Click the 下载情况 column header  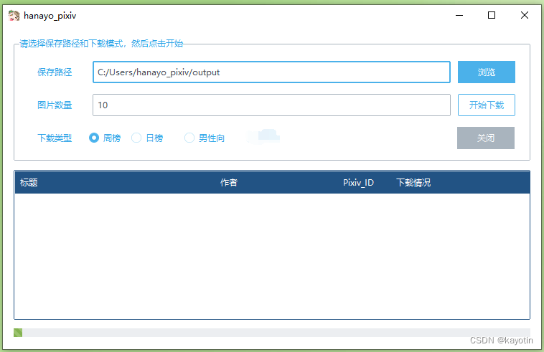coord(413,183)
